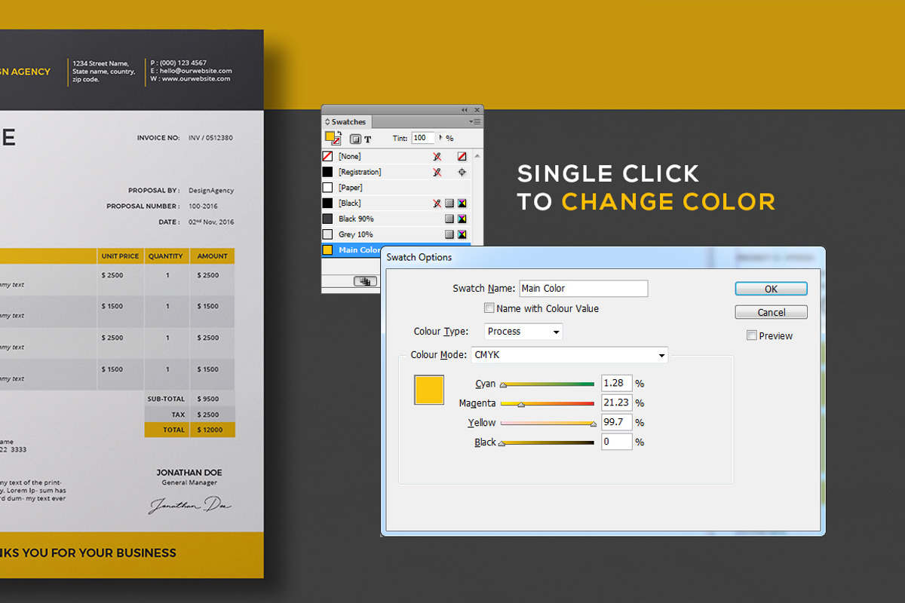905x603 pixels.
Task: Select the [Paper] swatch row
Action: point(397,187)
